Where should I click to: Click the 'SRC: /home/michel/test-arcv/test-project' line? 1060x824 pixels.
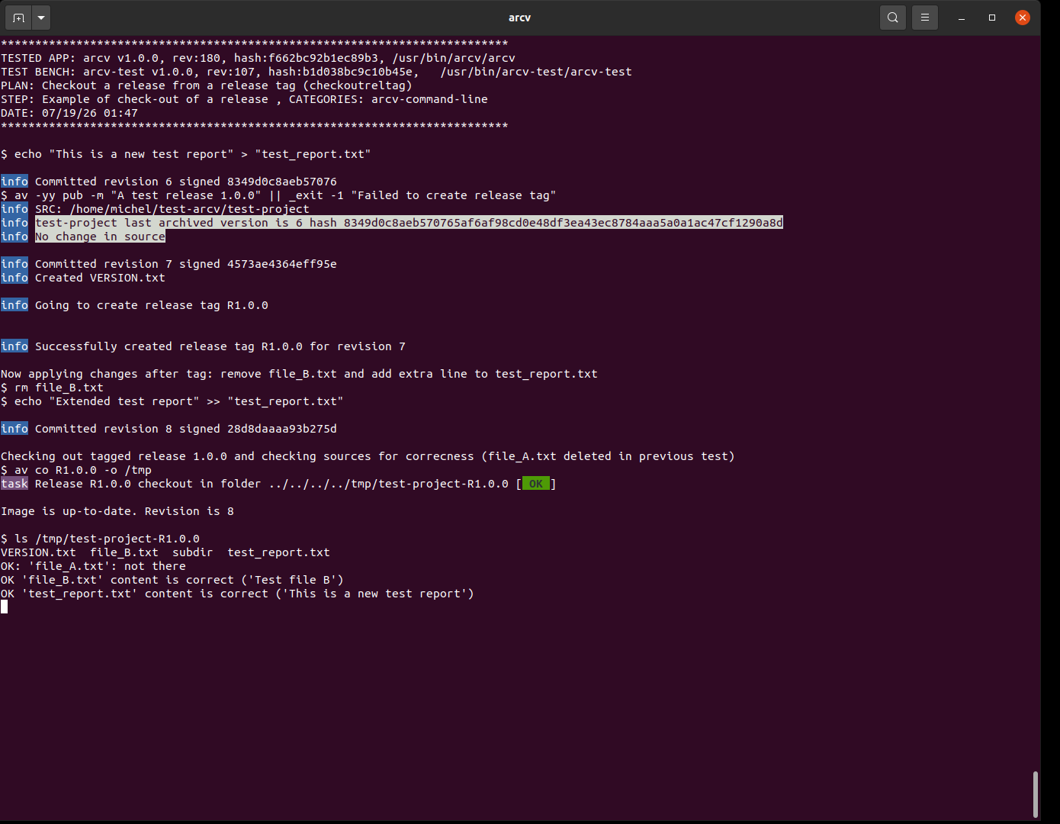pos(172,209)
